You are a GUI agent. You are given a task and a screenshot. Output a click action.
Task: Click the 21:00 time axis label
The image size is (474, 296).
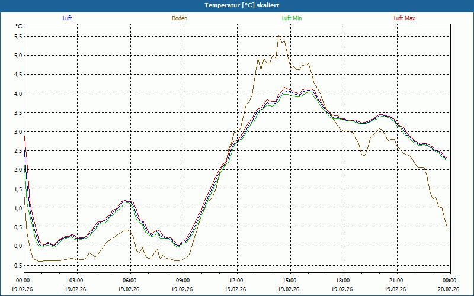coord(396,281)
